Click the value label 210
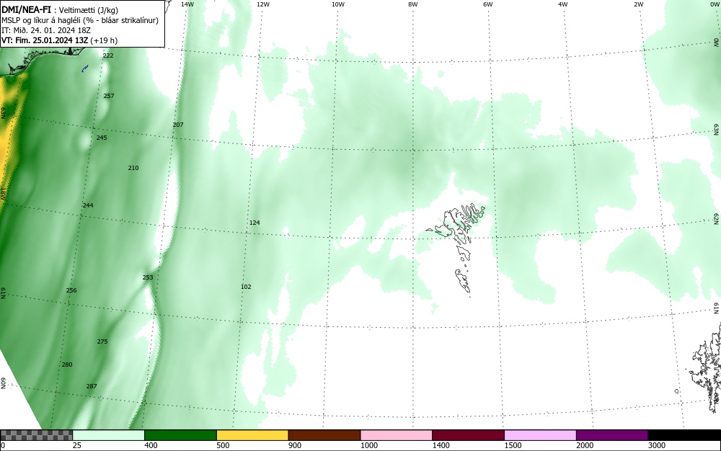The image size is (721, 451). (133, 168)
